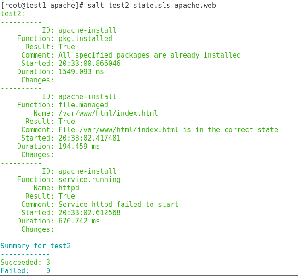Click duration value 1549.093 ms
Viewport: 298px width, 276px height.
click(81, 72)
